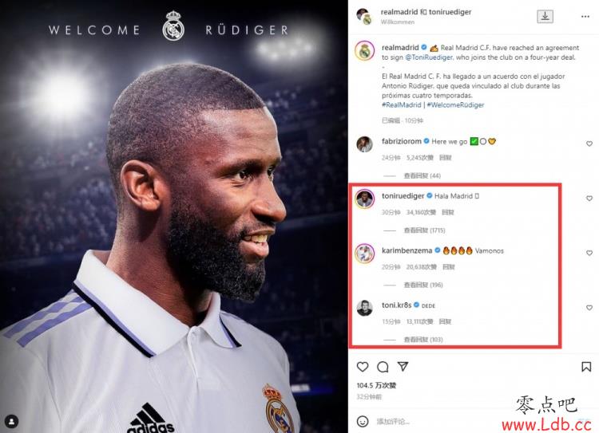Like fabriziorom's comment heart
Screen dimensions: 599x433
589,144
